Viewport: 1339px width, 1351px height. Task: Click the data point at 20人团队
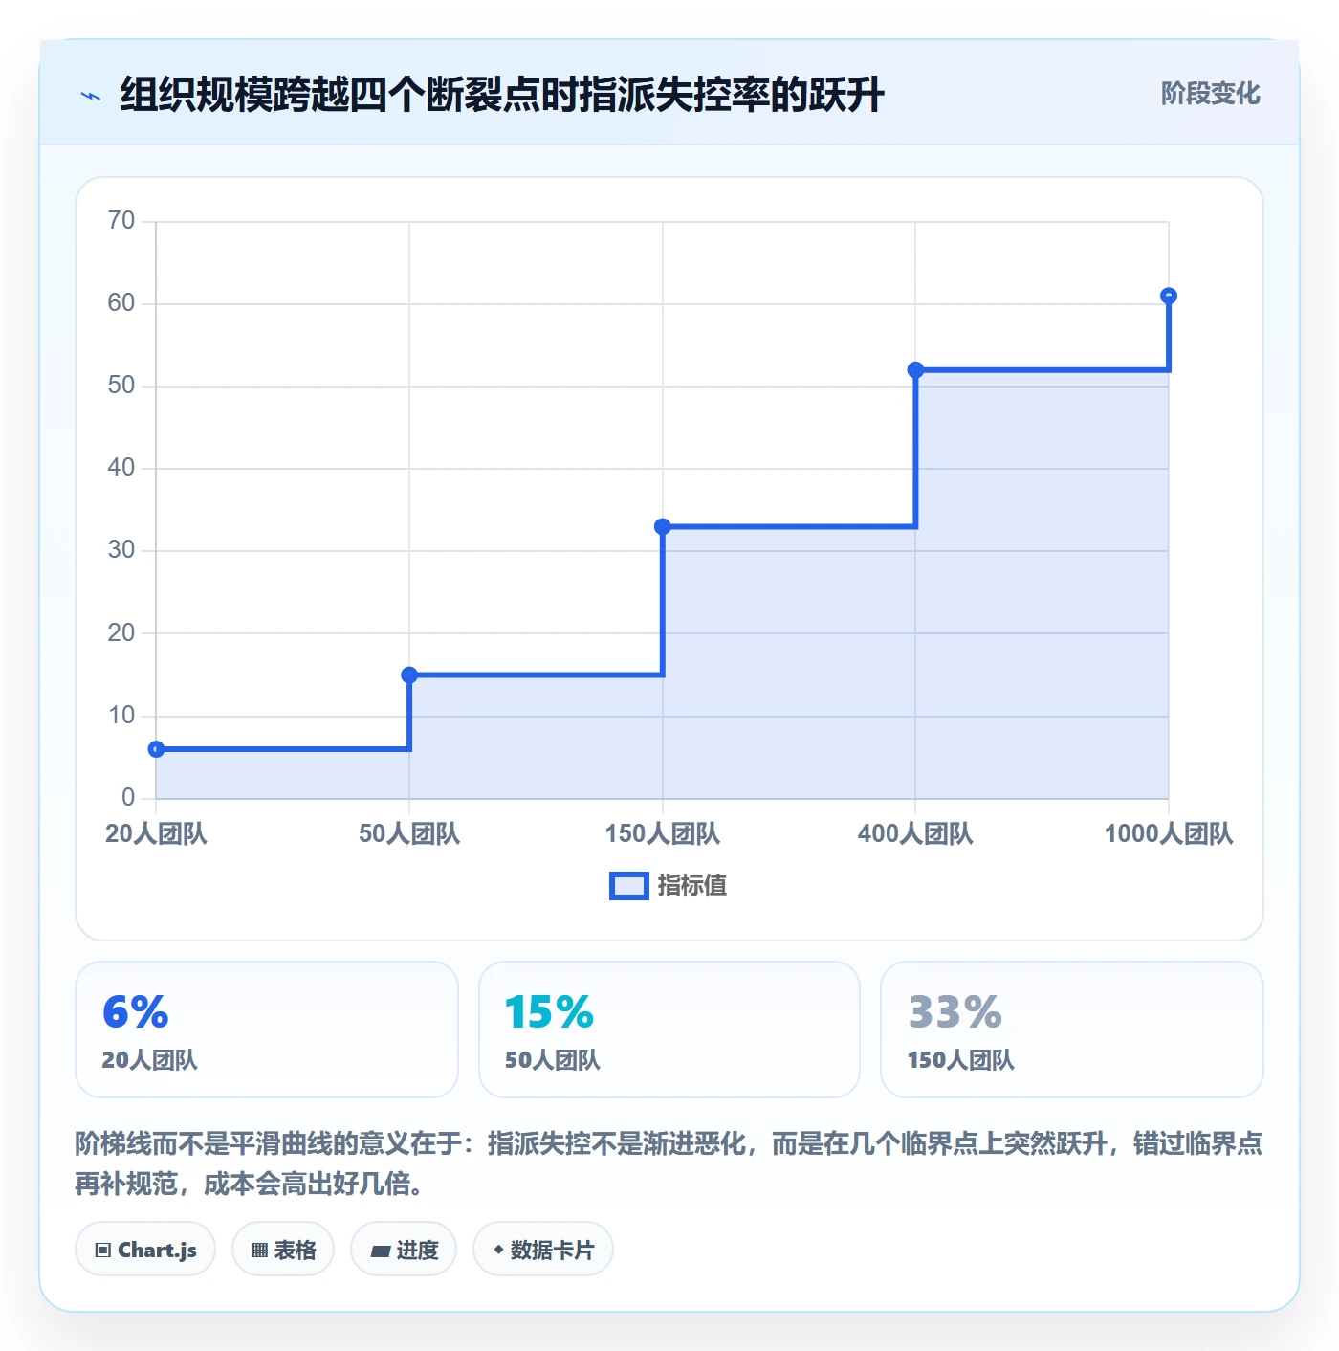point(156,749)
